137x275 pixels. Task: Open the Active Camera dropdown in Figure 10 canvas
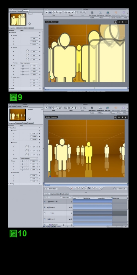pos(51,117)
